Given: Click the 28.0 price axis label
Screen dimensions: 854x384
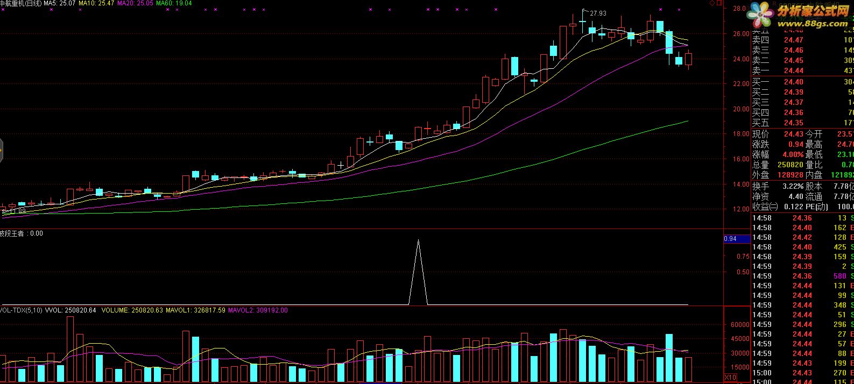Looking at the screenshot, I should click(739, 9).
